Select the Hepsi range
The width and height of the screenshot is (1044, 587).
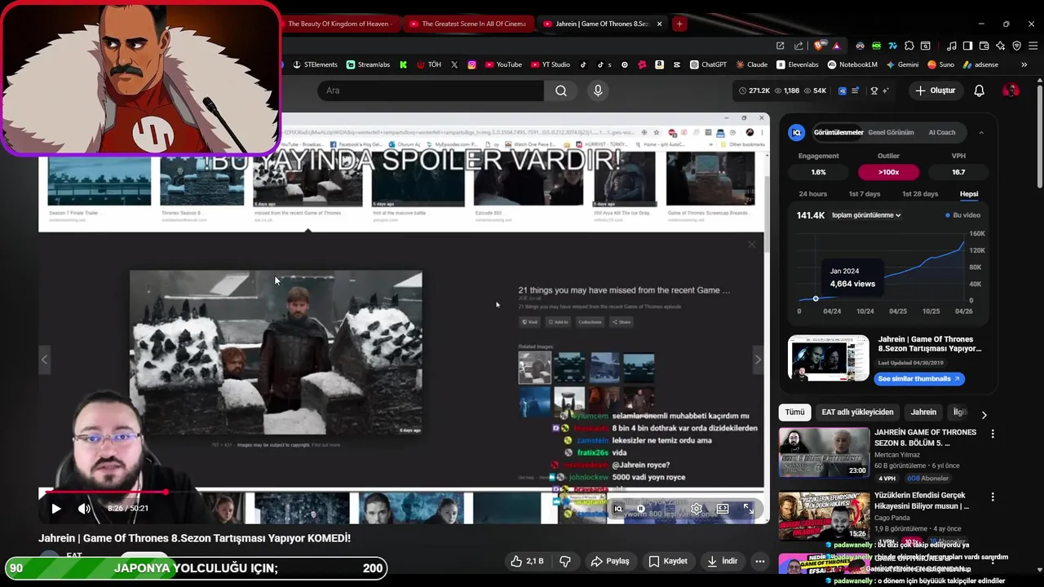pyautogui.click(x=969, y=194)
